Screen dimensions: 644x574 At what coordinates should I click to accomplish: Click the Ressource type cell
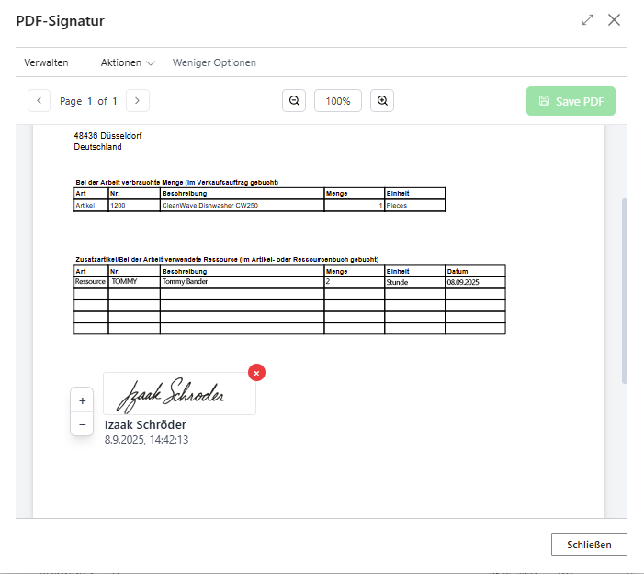pos(91,282)
